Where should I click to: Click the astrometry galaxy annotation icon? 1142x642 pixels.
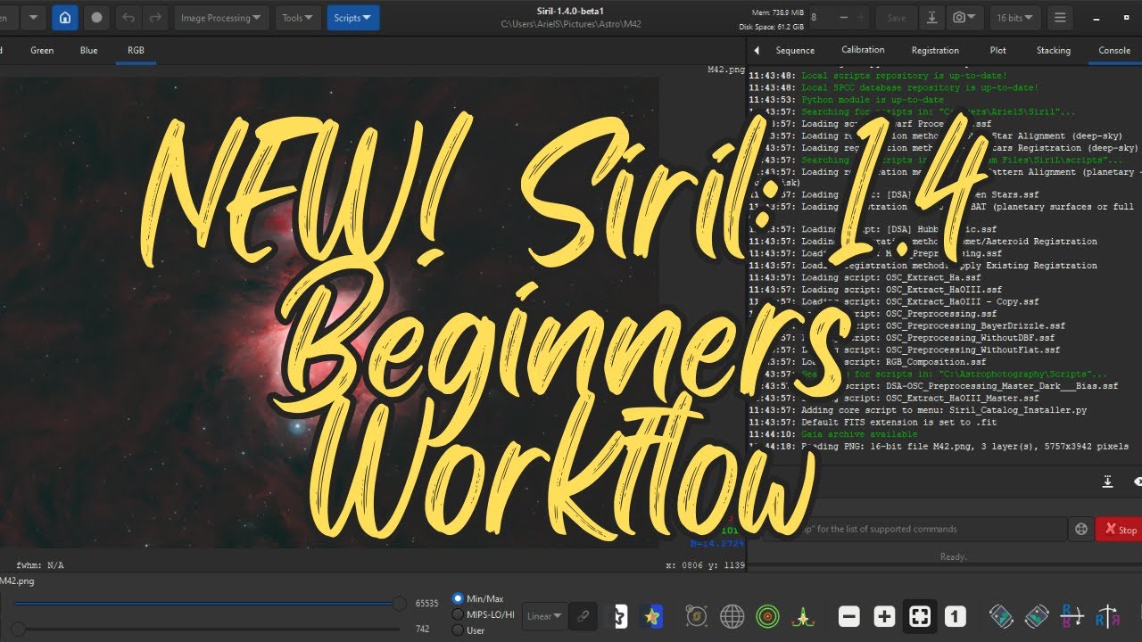(x=697, y=616)
